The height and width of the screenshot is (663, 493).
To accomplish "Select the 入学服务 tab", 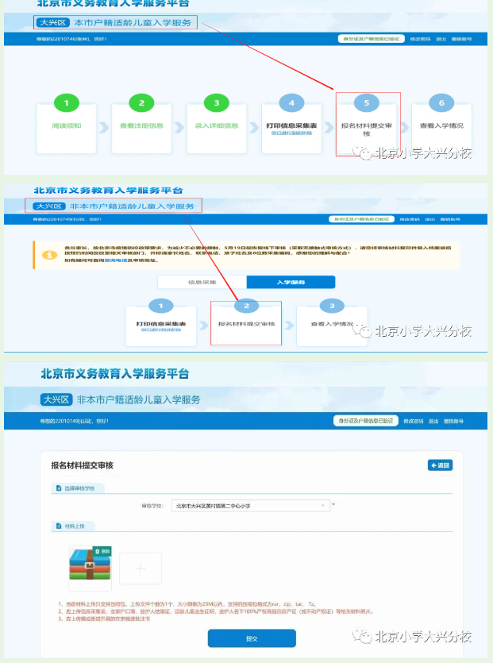I will 291,282.
